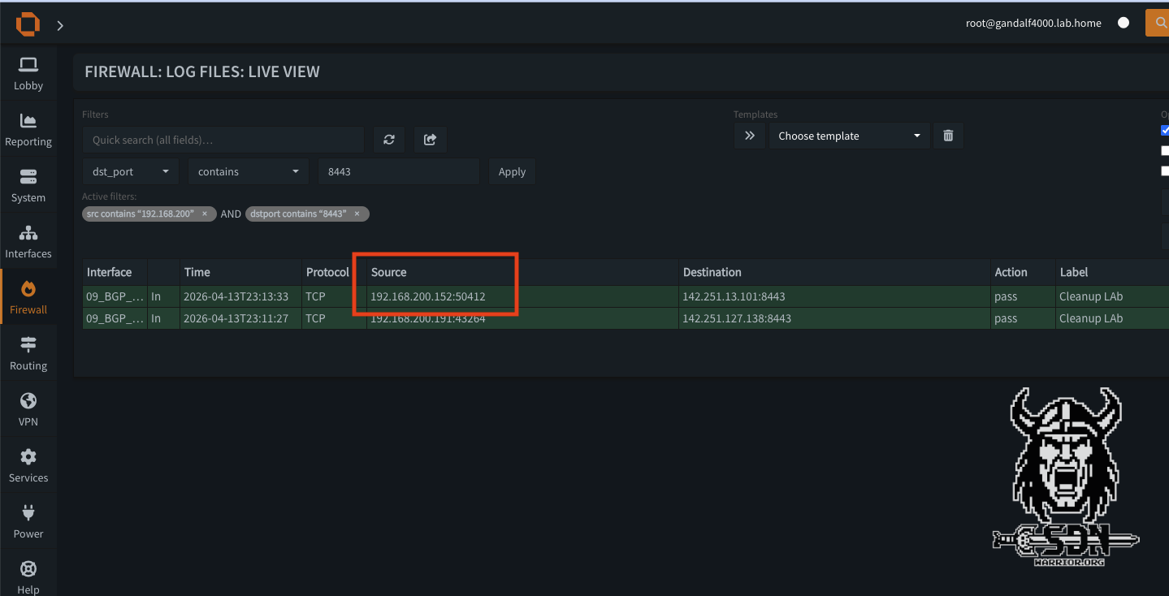Open the Reporting sidebar menu
This screenshot has height=596, width=1169.
[28, 130]
